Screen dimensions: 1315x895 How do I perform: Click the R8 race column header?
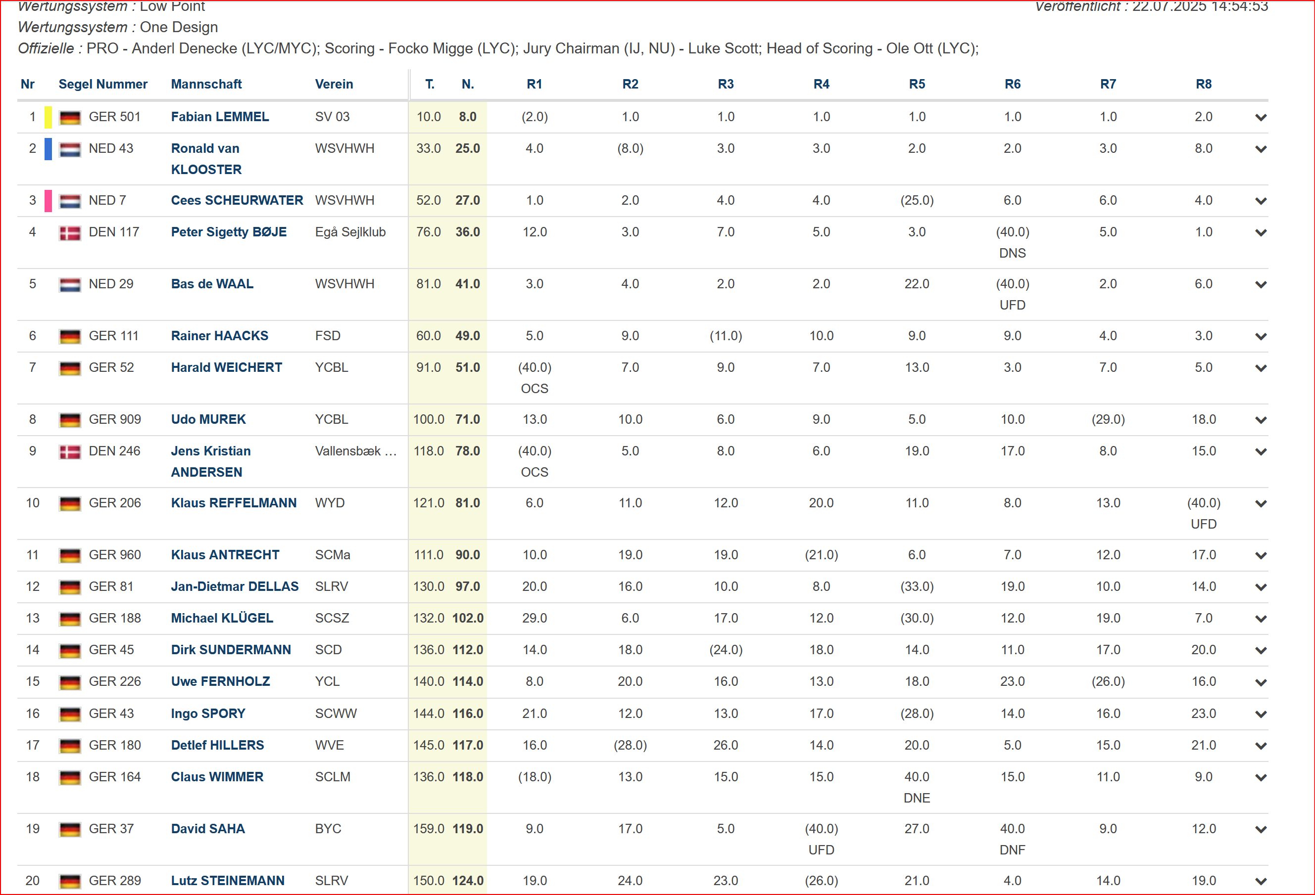1204,84
